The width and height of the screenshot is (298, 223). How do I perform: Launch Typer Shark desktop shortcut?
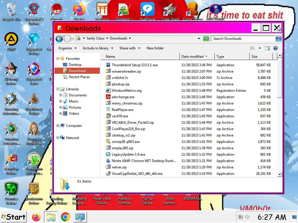(x=170, y=11)
